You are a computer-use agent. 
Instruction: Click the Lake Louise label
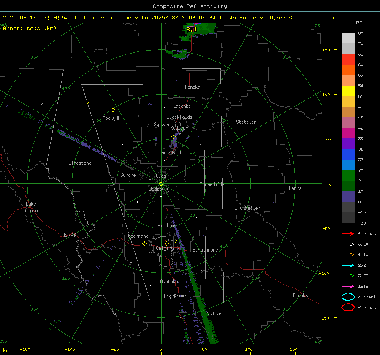coord(33,207)
